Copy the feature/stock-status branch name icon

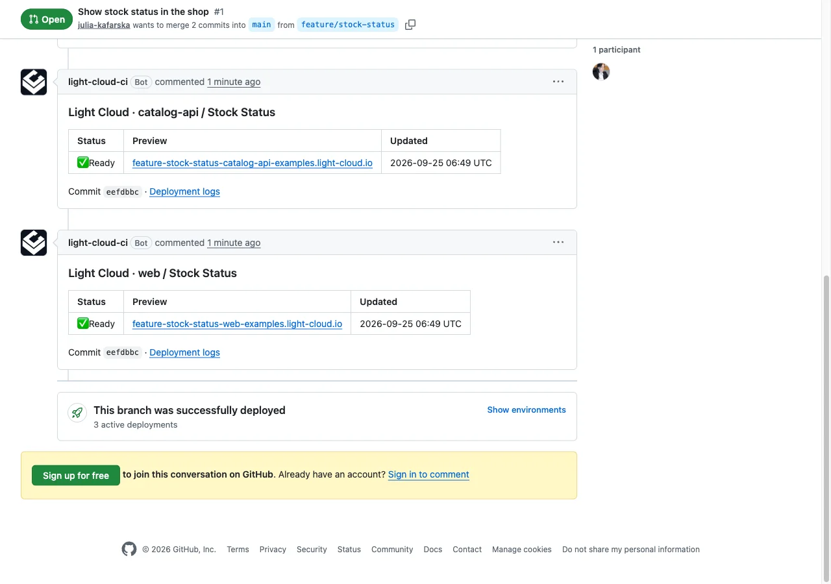[x=410, y=25]
